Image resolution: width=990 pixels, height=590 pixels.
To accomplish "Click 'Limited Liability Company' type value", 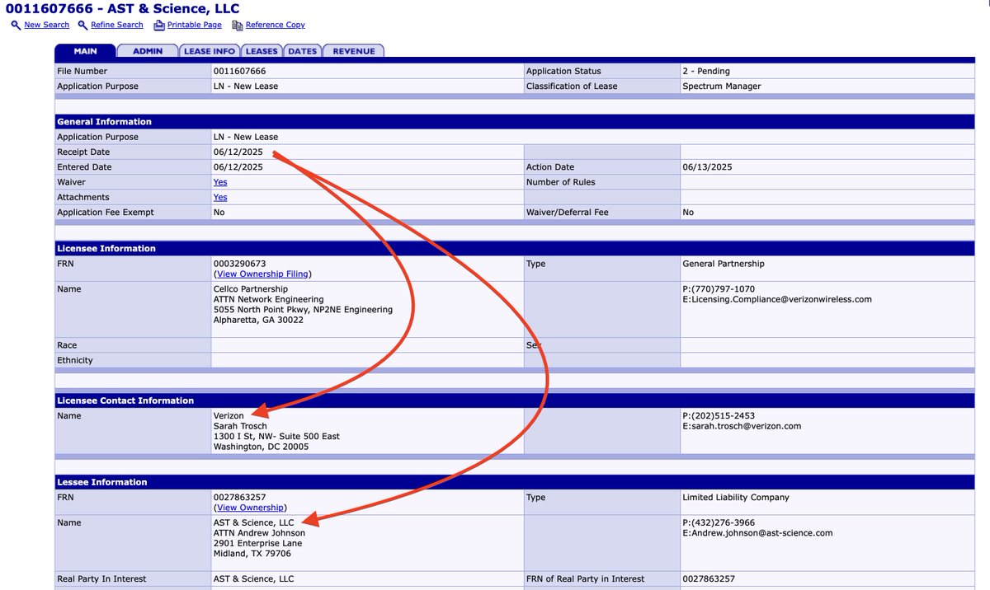I will pyautogui.click(x=736, y=498).
